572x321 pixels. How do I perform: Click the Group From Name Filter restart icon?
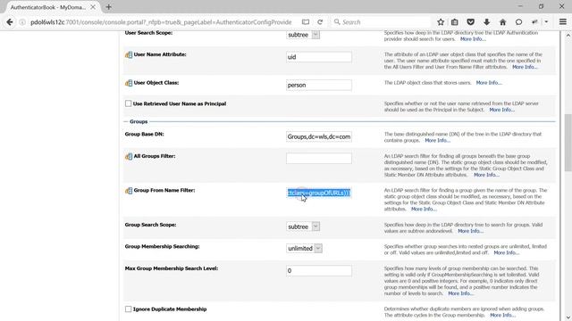pyautogui.click(x=129, y=191)
